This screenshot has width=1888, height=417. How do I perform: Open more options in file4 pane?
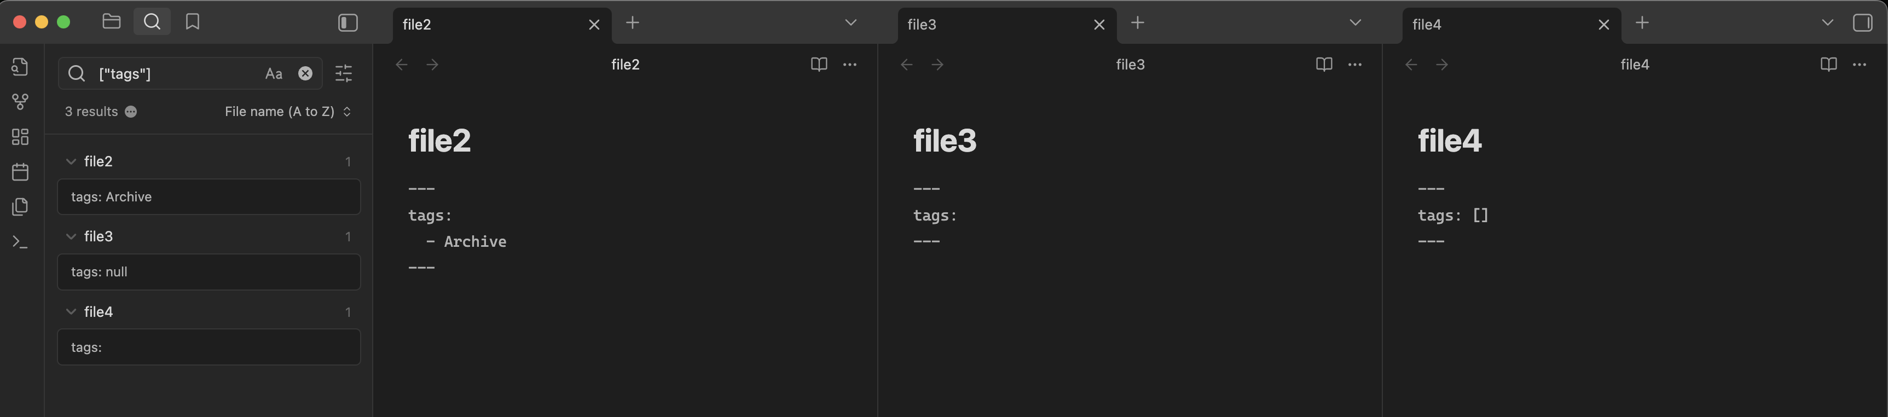pos(1860,65)
